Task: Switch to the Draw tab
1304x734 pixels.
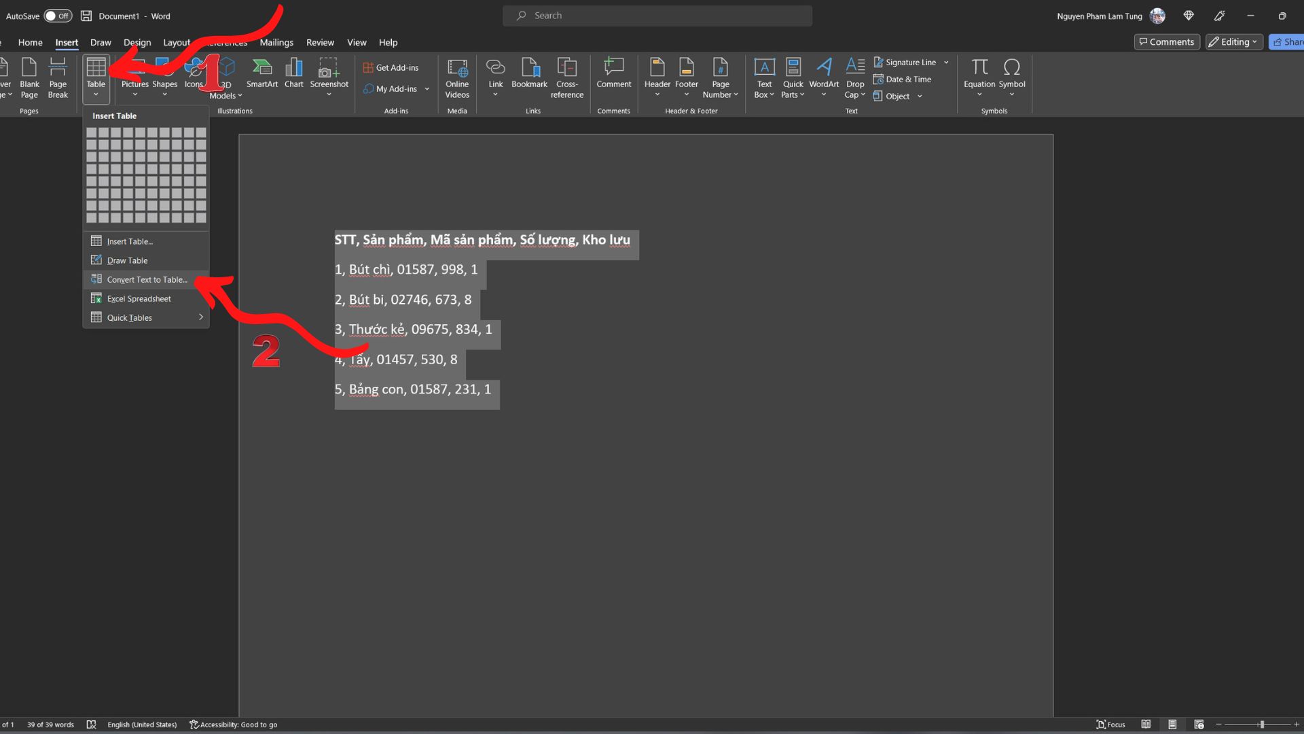Action: pyautogui.click(x=101, y=42)
